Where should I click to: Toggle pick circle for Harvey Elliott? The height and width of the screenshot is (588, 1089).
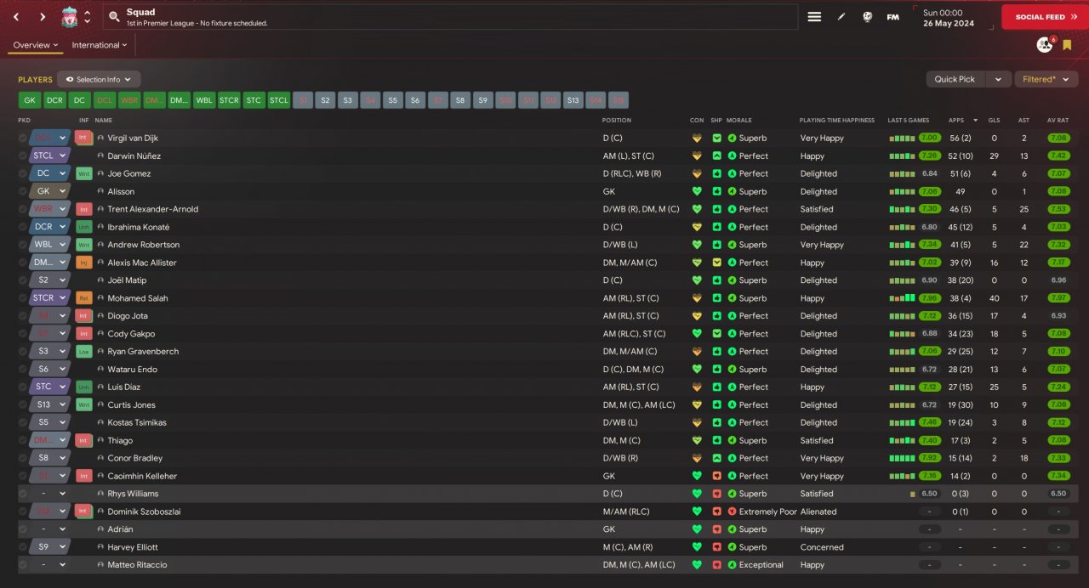pos(23,547)
